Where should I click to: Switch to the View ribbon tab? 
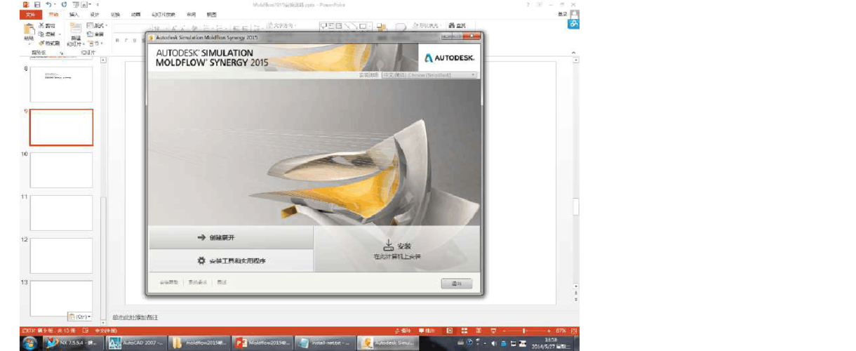coord(211,14)
